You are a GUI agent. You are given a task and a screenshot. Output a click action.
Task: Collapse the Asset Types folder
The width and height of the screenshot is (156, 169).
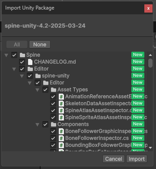37,90
